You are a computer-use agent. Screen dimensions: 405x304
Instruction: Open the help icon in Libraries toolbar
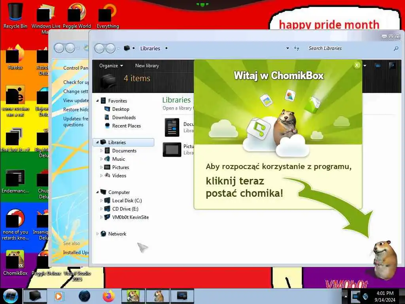392,66
